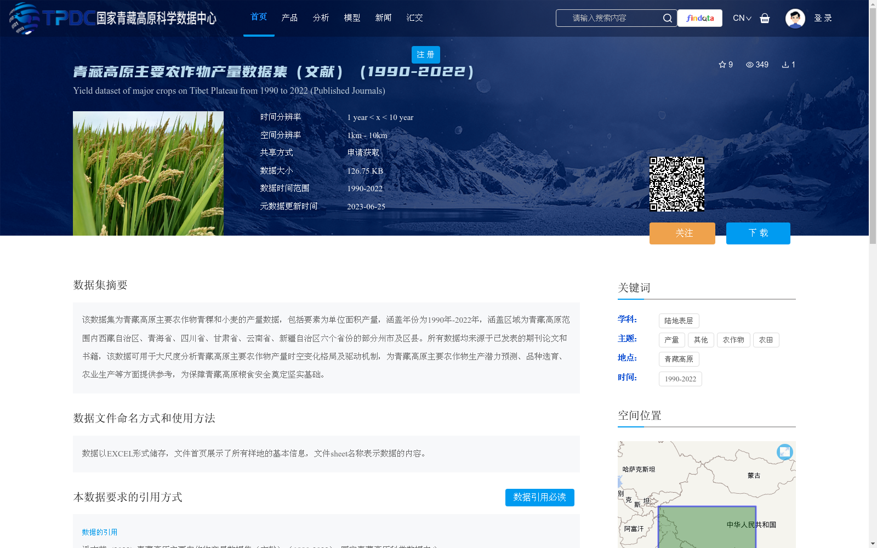The height and width of the screenshot is (548, 877).
Task: Click the search magnifier icon
Action: pos(667,18)
